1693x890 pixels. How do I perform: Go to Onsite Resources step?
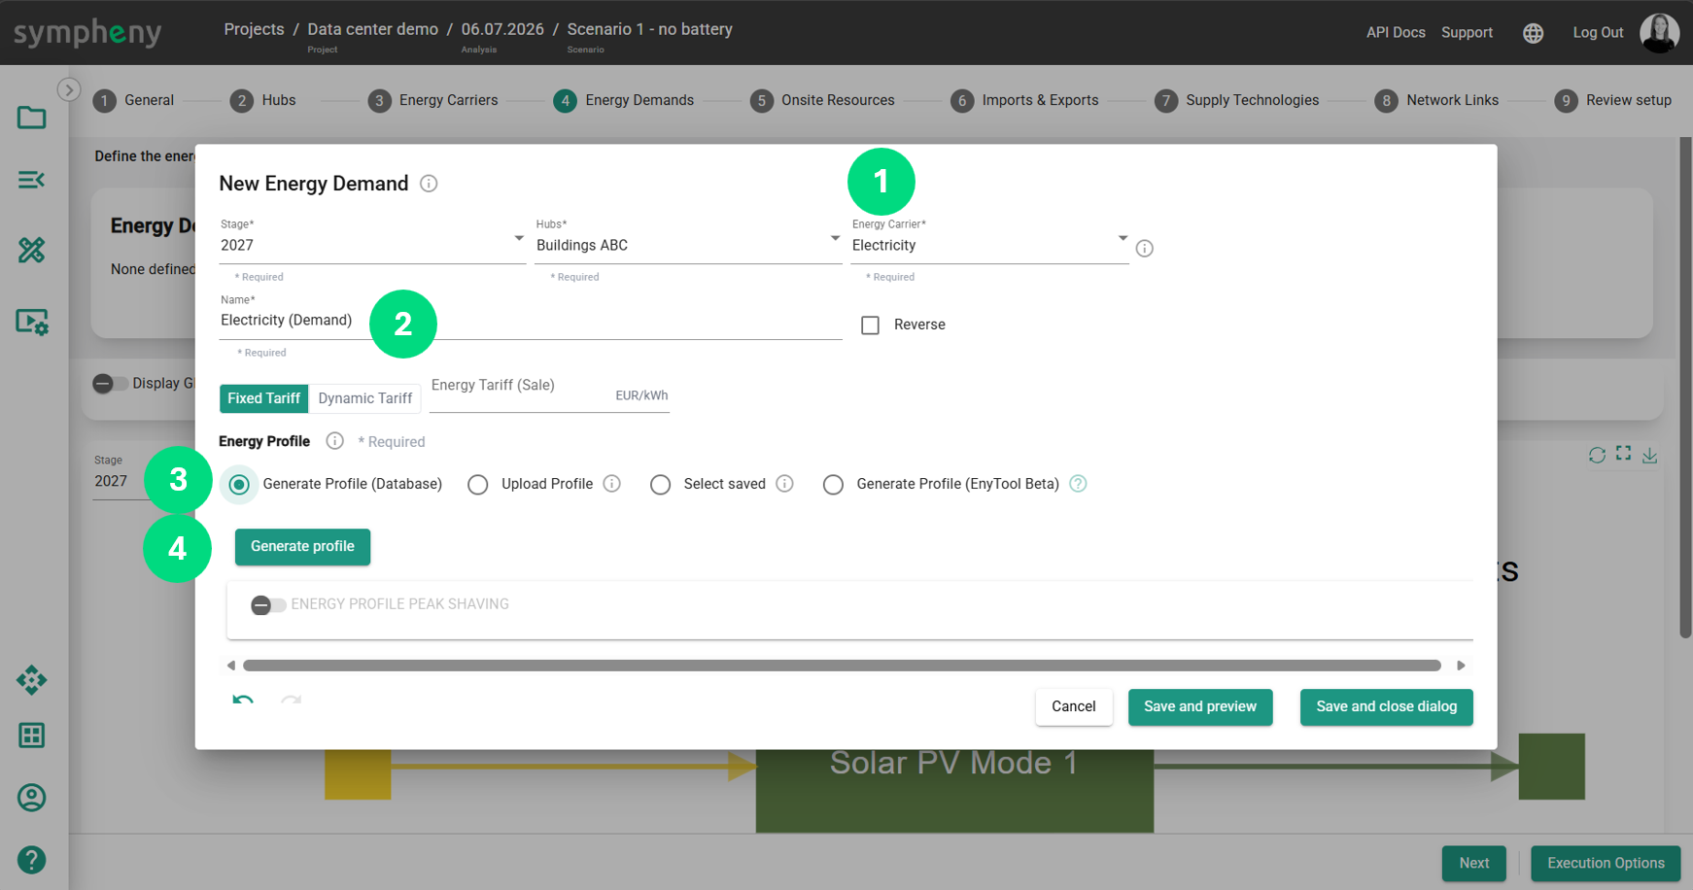click(823, 100)
